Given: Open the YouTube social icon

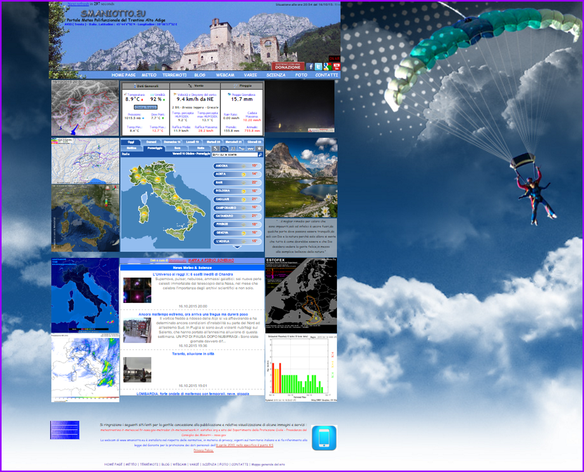Looking at the screenshot, I should 336,67.
